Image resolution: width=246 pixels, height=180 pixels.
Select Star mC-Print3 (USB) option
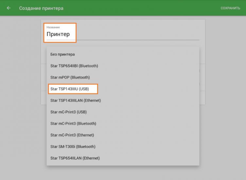pos(68,112)
